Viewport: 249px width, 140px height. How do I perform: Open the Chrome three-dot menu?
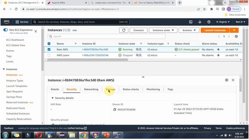point(245,9)
